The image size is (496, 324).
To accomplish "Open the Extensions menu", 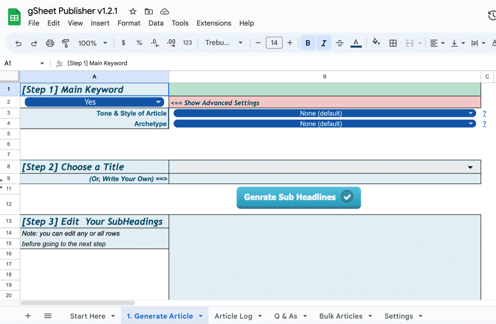I will (x=214, y=23).
